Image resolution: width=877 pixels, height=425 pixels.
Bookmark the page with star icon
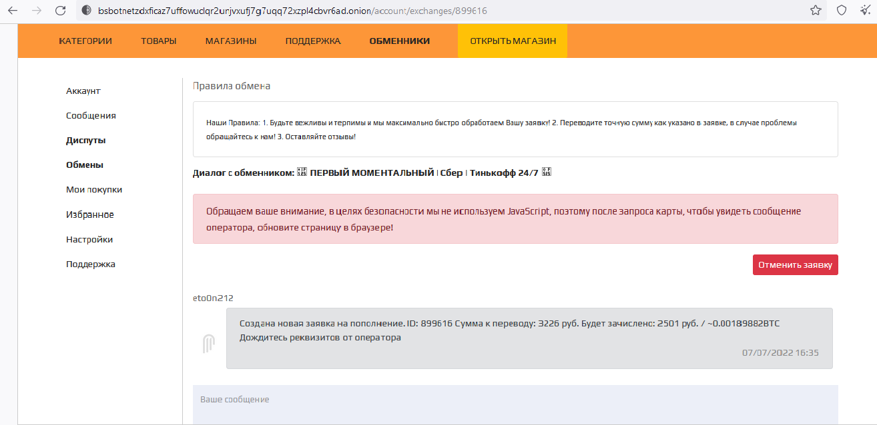point(816,11)
